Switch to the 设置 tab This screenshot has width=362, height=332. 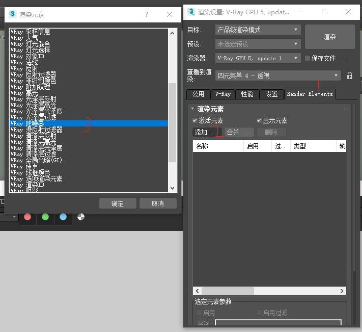tap(271, 94)
